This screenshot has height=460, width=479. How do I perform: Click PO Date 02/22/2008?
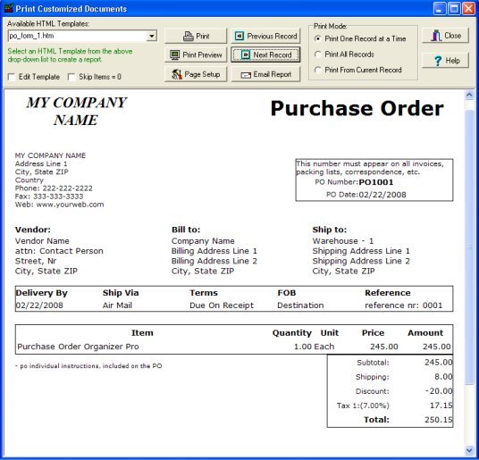382,195
